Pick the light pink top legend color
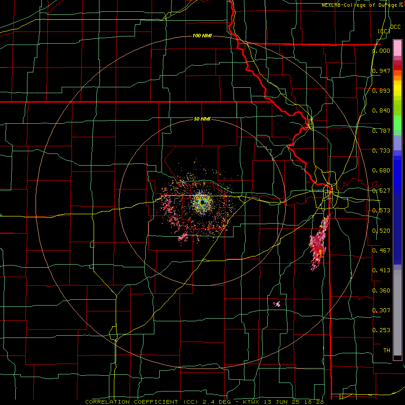The width and height of the screenshot is (405, 405). tap(397, 48)
